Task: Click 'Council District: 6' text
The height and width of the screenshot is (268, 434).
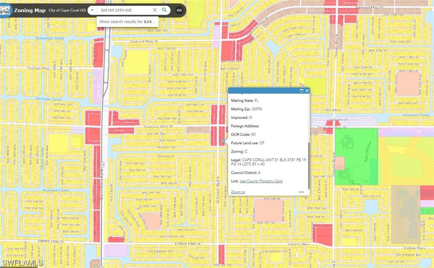Action: [246, 173]
